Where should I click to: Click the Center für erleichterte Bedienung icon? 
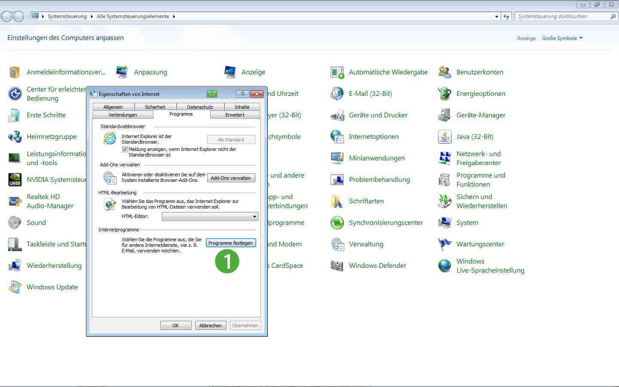click(15, 94)
